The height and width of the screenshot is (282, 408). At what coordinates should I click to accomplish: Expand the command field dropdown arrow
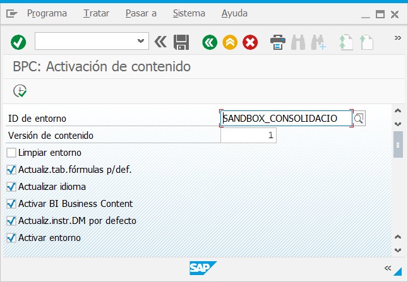point(141,42)
